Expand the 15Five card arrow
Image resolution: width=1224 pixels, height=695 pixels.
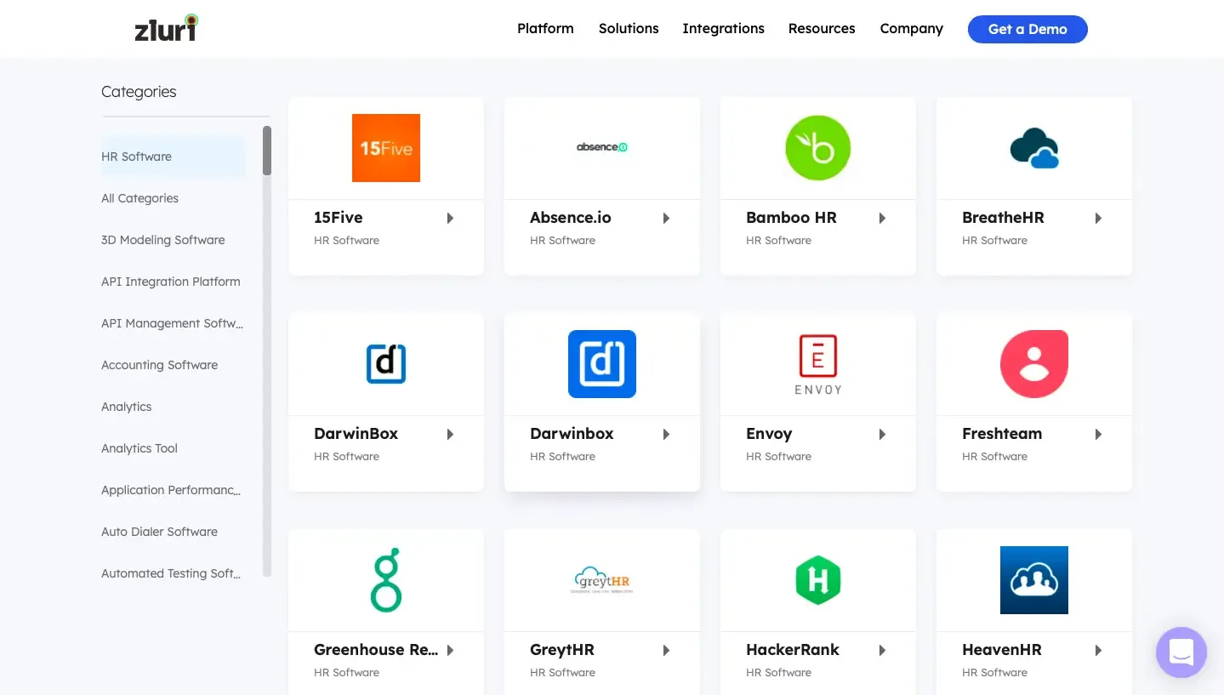coord(451,219)
